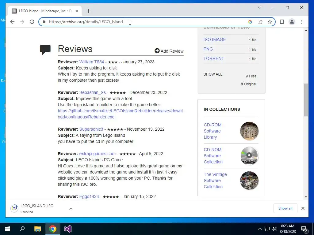Click the CD-ROM disc thumbnail
The width and height of the screenshot is (314, 235).
tap(249, 156)
